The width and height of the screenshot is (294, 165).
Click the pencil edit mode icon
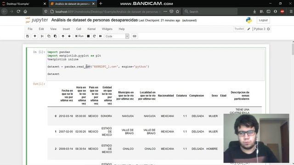[x=249, y=29]
